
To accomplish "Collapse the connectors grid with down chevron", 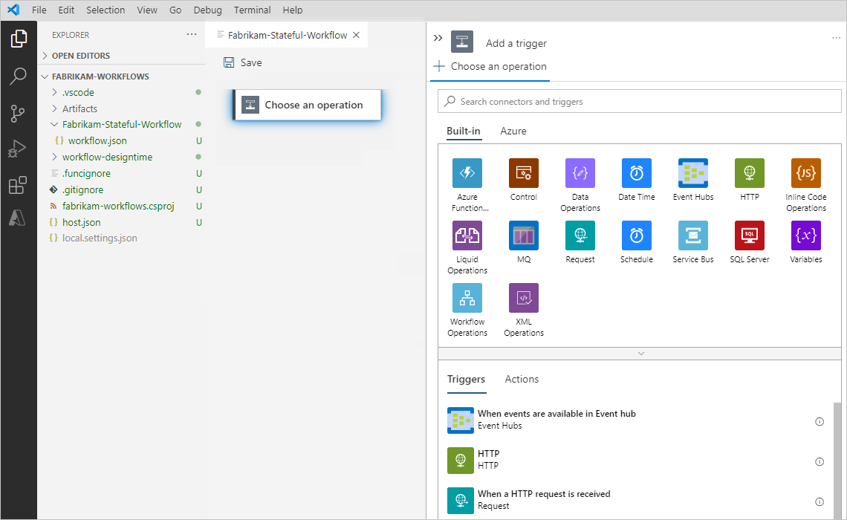I will coord(641,354).
